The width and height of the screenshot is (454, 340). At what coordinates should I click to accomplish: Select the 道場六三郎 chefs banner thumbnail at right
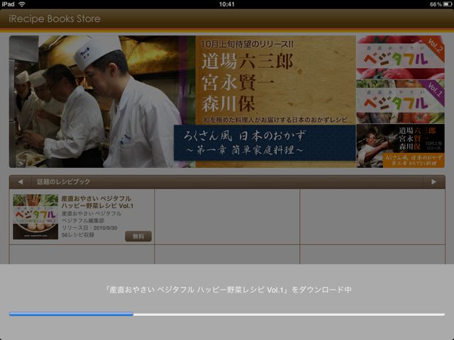[400, 146]
